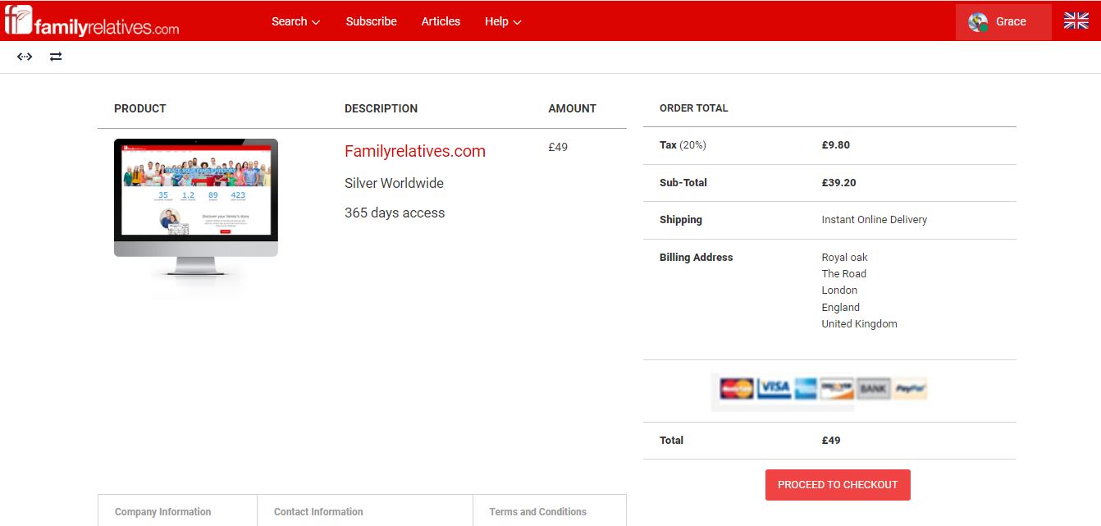Click the Shipping label
This screenshot has height=526, width=1101.
tap(681, 220)
